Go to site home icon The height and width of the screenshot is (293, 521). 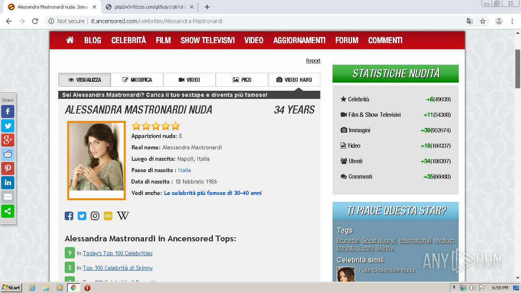tap(70, 40)
